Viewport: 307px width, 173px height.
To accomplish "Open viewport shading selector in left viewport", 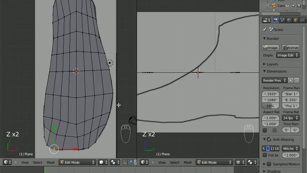I will 103,162.
